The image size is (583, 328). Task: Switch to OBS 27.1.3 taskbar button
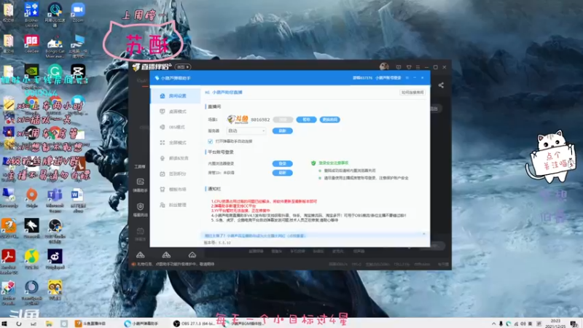[194, 324]
